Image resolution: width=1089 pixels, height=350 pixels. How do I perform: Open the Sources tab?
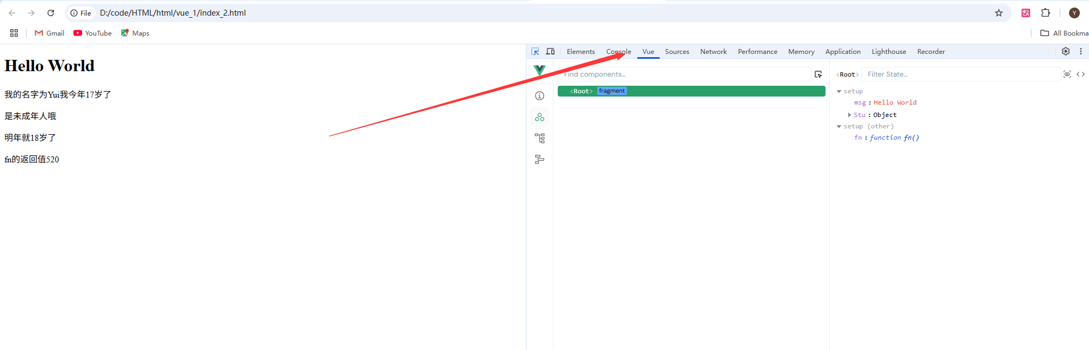pyautogui.click(x=677, y=52)
